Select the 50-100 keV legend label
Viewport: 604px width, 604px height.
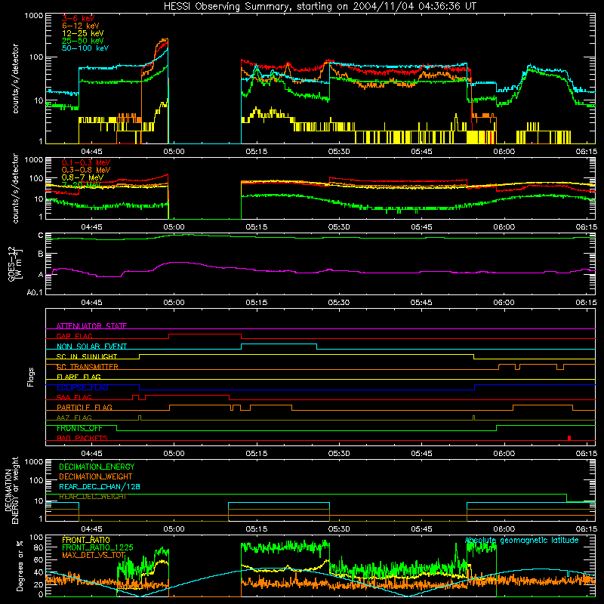[85, 48]
